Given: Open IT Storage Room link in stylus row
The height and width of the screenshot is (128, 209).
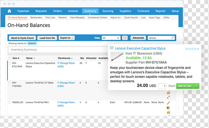Looking at the screenshot, I should (66, 65).
